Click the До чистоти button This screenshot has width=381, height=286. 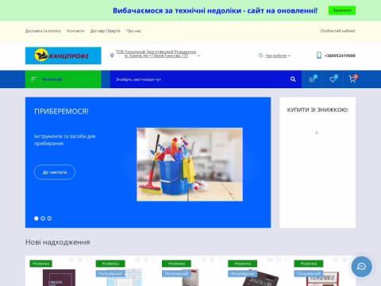coord(55,172)
